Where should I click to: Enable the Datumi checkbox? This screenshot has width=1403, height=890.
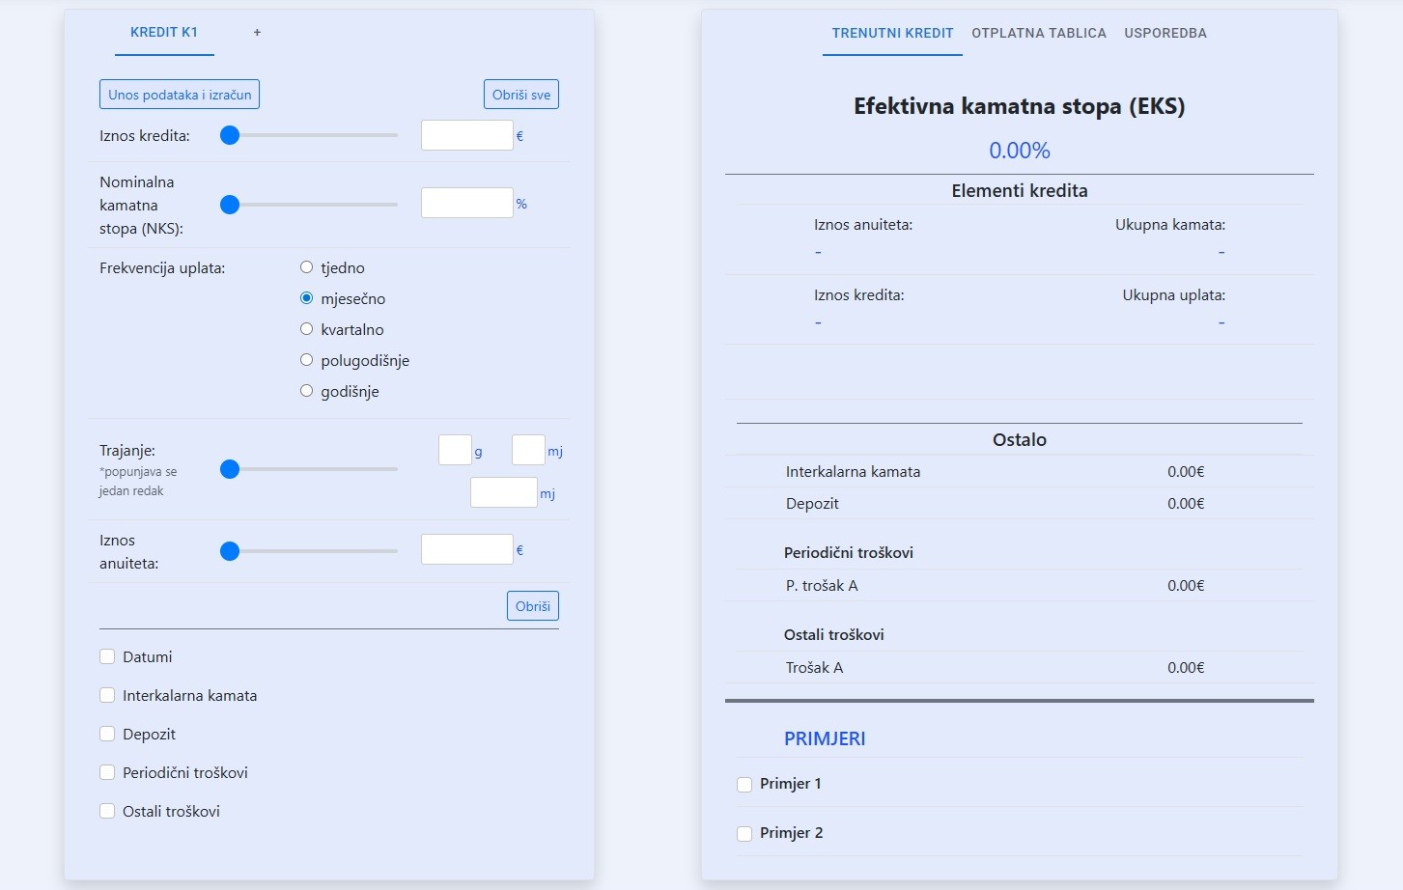(x=107, y=657)
